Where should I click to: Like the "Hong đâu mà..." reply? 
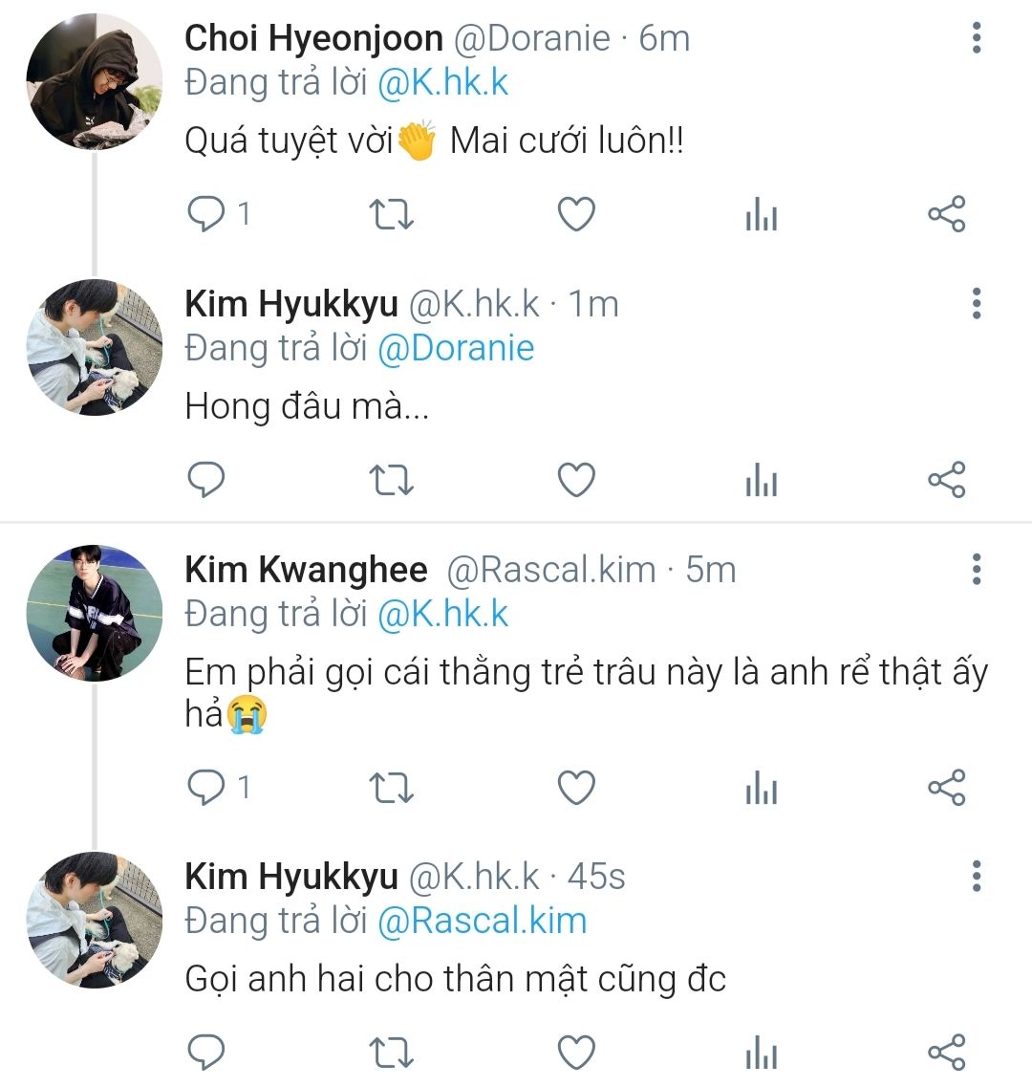pyautogui.click(x=576, y=479)
